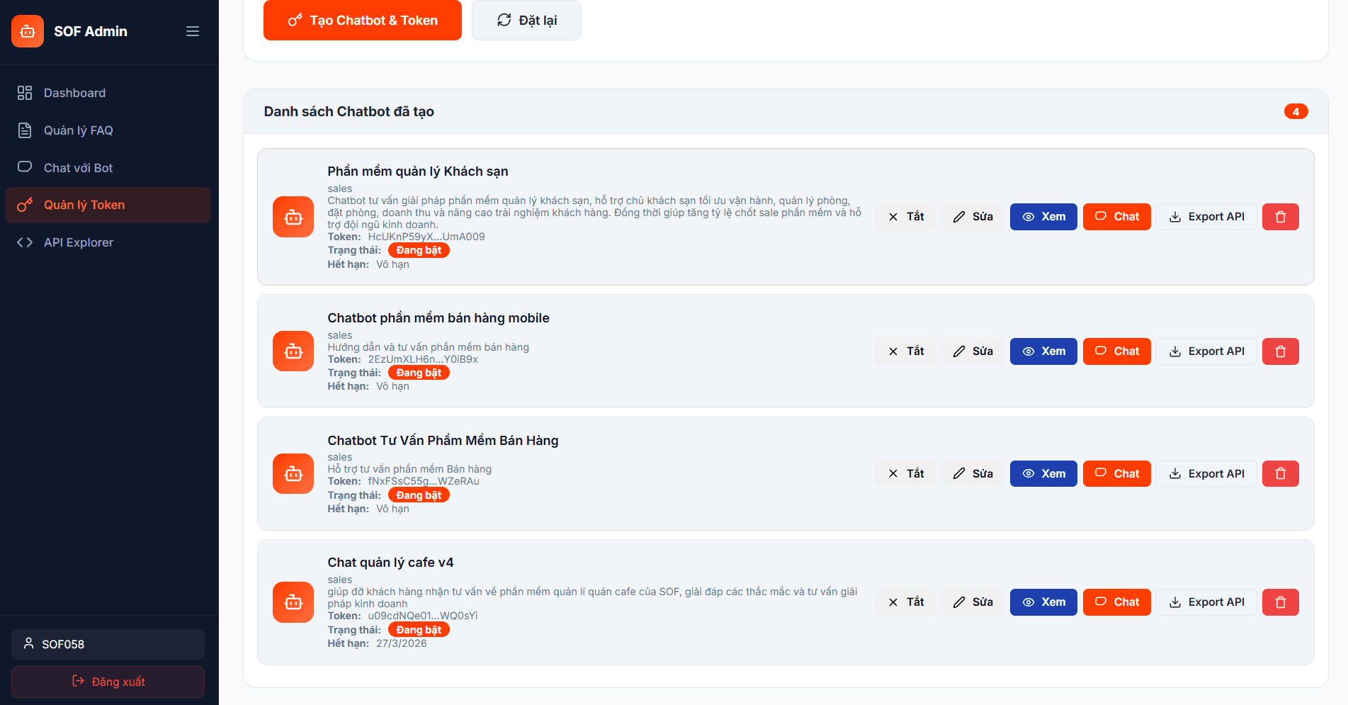This screenshot has width=1348, height=705.
Task: Open the Quản lý Token sidebar section
Action: (x=84, y=204)
